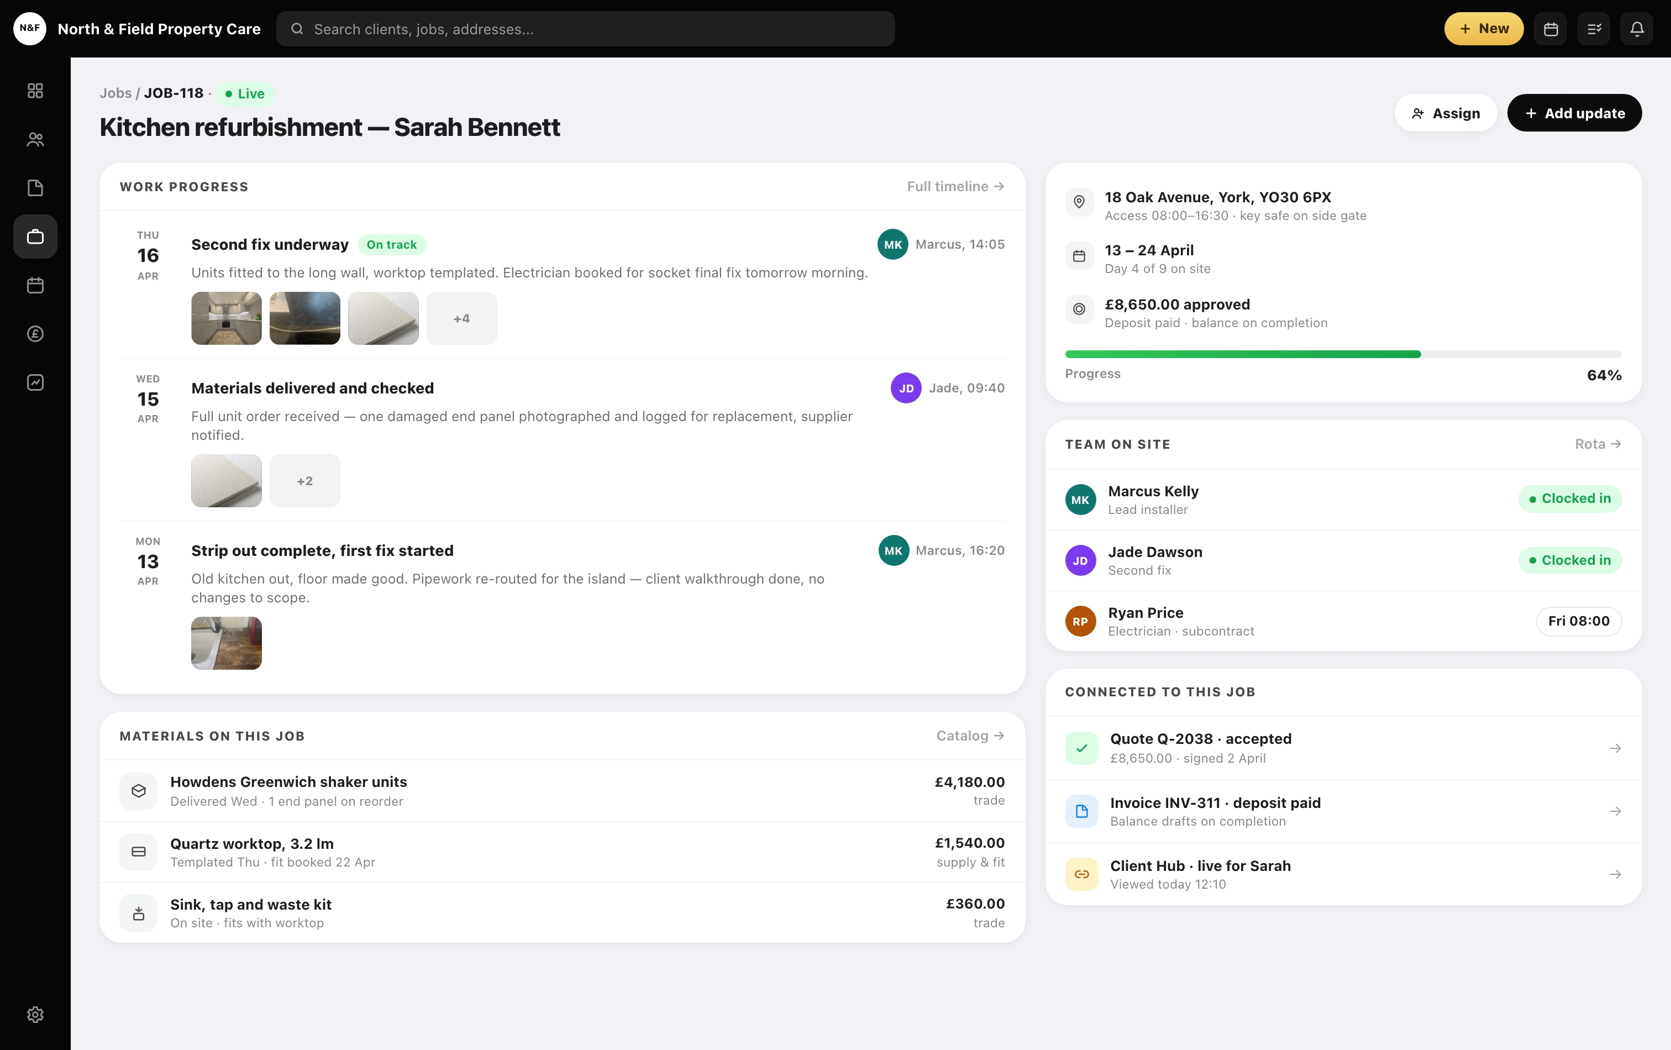Click the green check icon for Quote Q-2038
The width and height of the screenshot is (1671, 1050).
(1082, 748)
